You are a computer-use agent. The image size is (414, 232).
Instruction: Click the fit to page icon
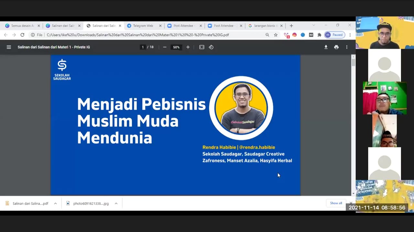(x=202, y=47)
